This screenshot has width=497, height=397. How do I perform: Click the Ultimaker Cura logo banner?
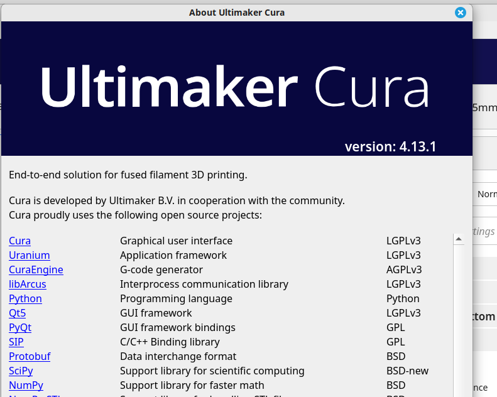point(236,89)
